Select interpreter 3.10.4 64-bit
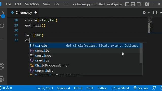 120,88
